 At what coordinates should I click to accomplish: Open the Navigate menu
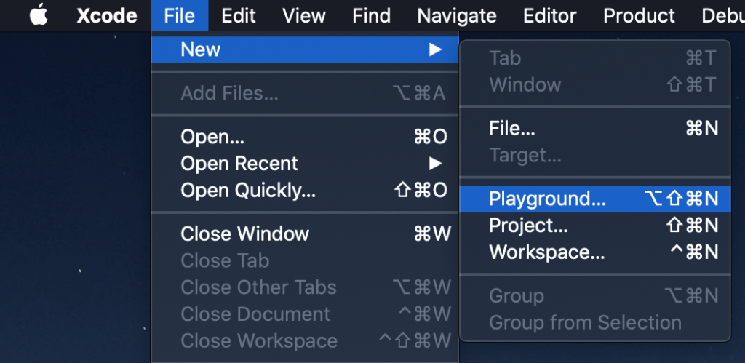tap(457, 16)
